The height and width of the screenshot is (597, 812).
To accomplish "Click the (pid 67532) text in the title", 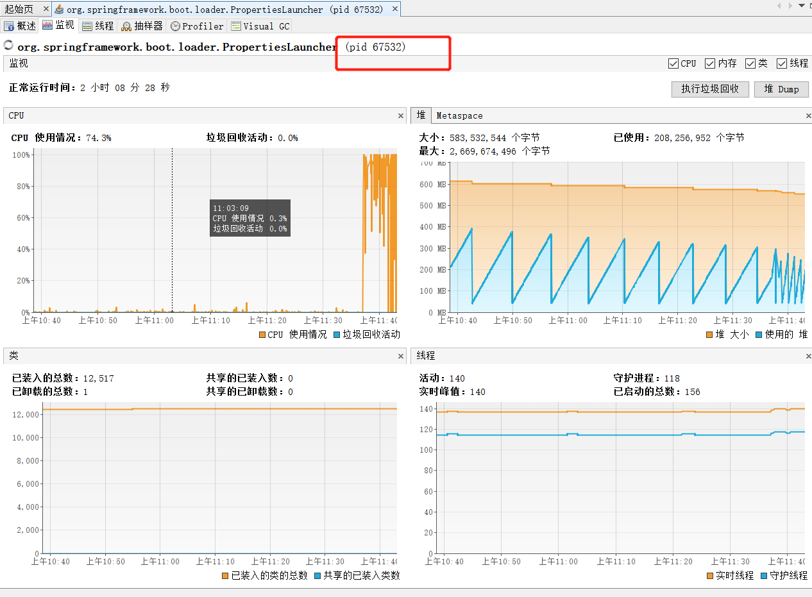I will [x=375, y=47].
